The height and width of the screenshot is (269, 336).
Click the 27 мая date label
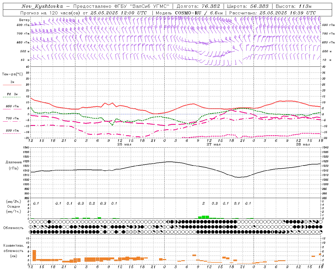213,144
